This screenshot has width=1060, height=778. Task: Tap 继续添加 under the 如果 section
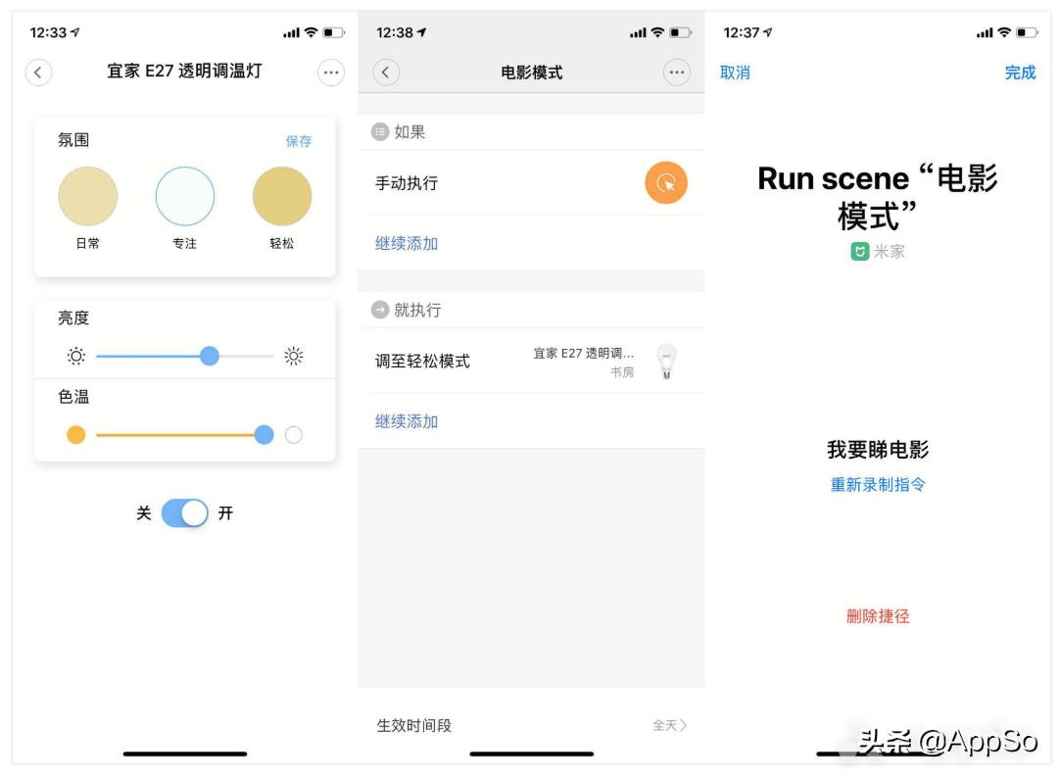coord(406,243)
